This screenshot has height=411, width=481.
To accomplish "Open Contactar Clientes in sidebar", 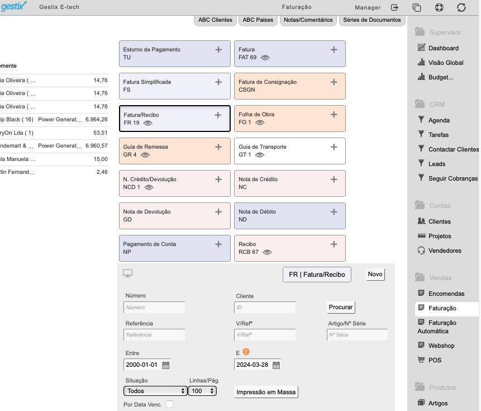I will coord(448,149).
